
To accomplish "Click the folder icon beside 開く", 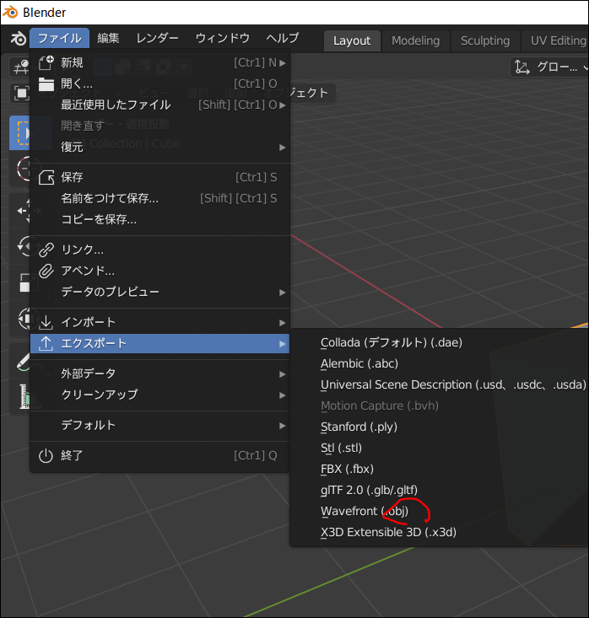I will coord(46,84).
